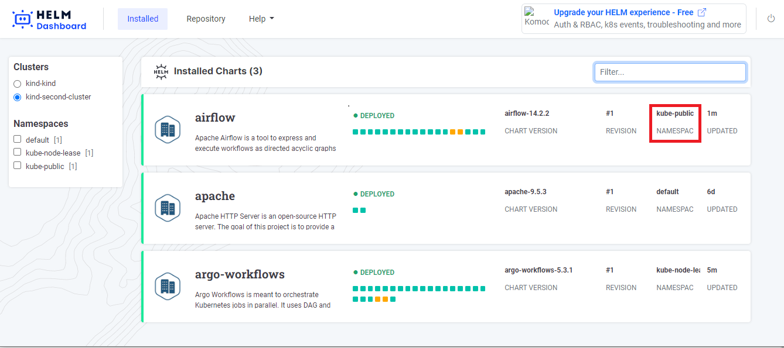Select the kind-second-cluster radio button
Screen dimensions: 784x348
[x=18, y=97]
